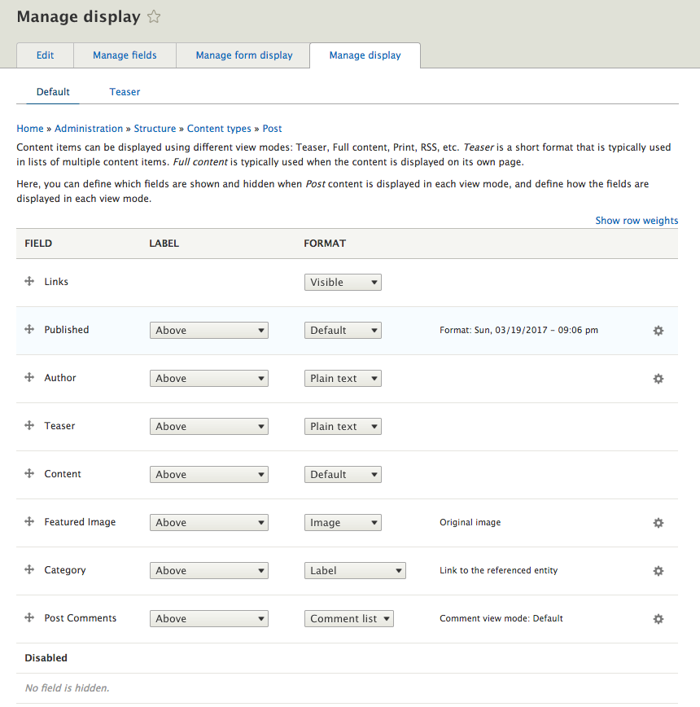Screen dimensions: 700x707
Task: Open Featured Image format dropdown
Action: [343, 523]
